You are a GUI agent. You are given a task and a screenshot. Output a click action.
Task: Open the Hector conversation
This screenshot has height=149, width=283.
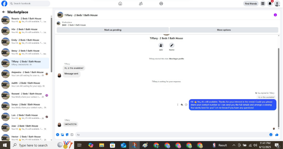click(25, 138)
